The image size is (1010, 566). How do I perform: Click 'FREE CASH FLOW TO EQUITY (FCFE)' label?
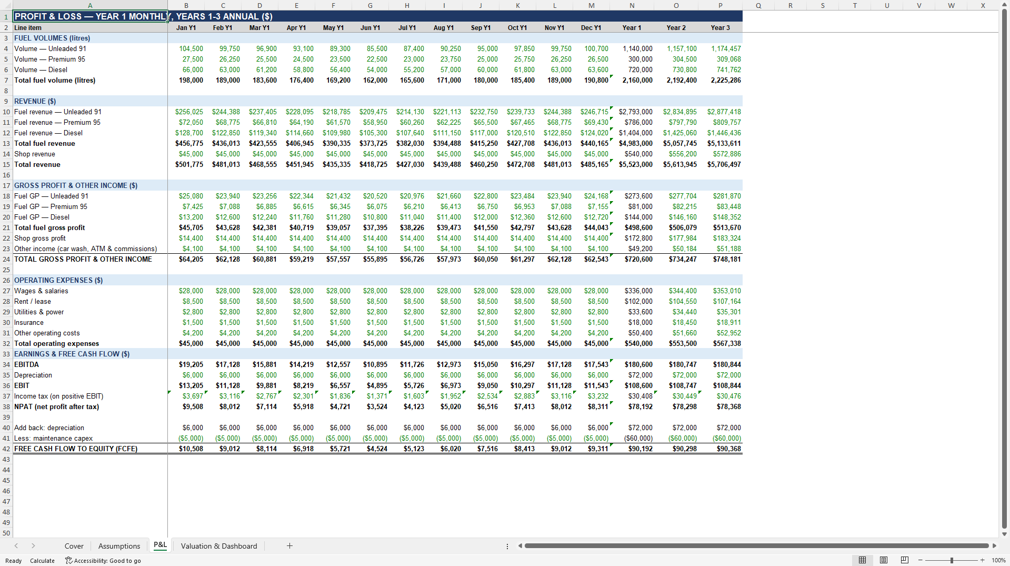[x=76, y=449]
